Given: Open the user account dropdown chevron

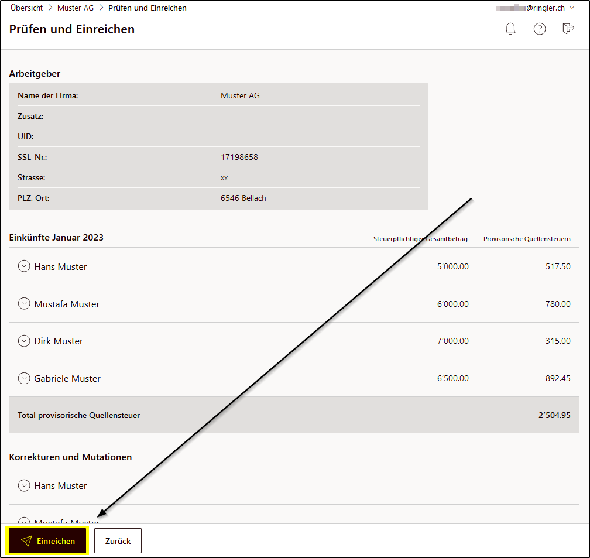Looking at the screenshot, I should pos(572,8).
